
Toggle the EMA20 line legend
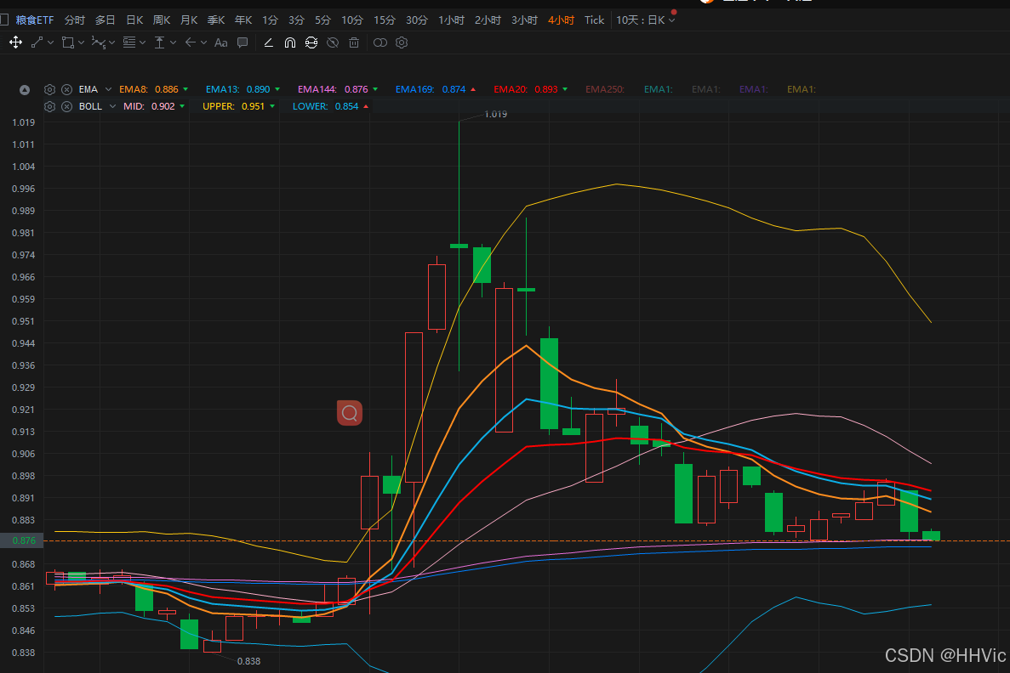tap(530, 89)
